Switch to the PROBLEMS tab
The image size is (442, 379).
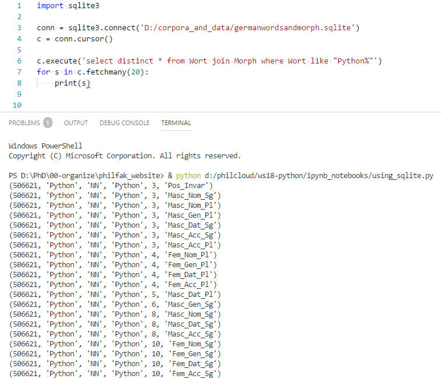pos(24,123)
